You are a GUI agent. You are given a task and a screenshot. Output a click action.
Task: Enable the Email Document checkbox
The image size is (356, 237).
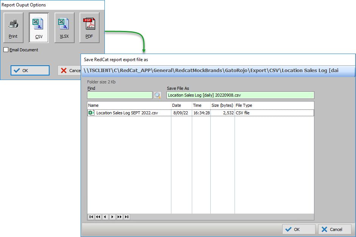click(x=6, y=50)
